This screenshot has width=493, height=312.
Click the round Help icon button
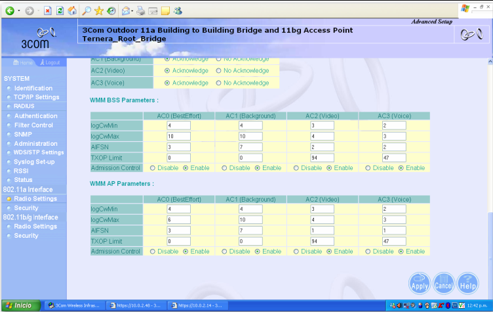pyautogui.click(x=467, y=282)
